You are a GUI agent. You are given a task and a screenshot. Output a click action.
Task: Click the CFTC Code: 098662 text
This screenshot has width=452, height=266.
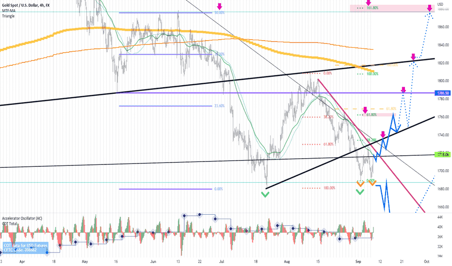[20, 250]
